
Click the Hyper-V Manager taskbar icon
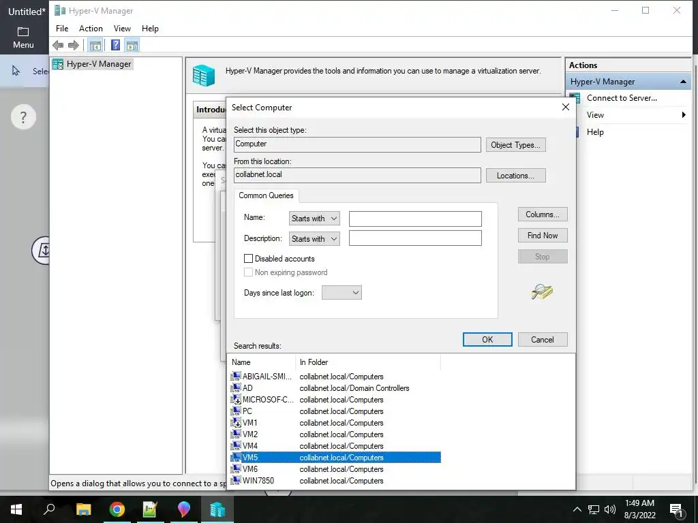(x=217, y=509)
